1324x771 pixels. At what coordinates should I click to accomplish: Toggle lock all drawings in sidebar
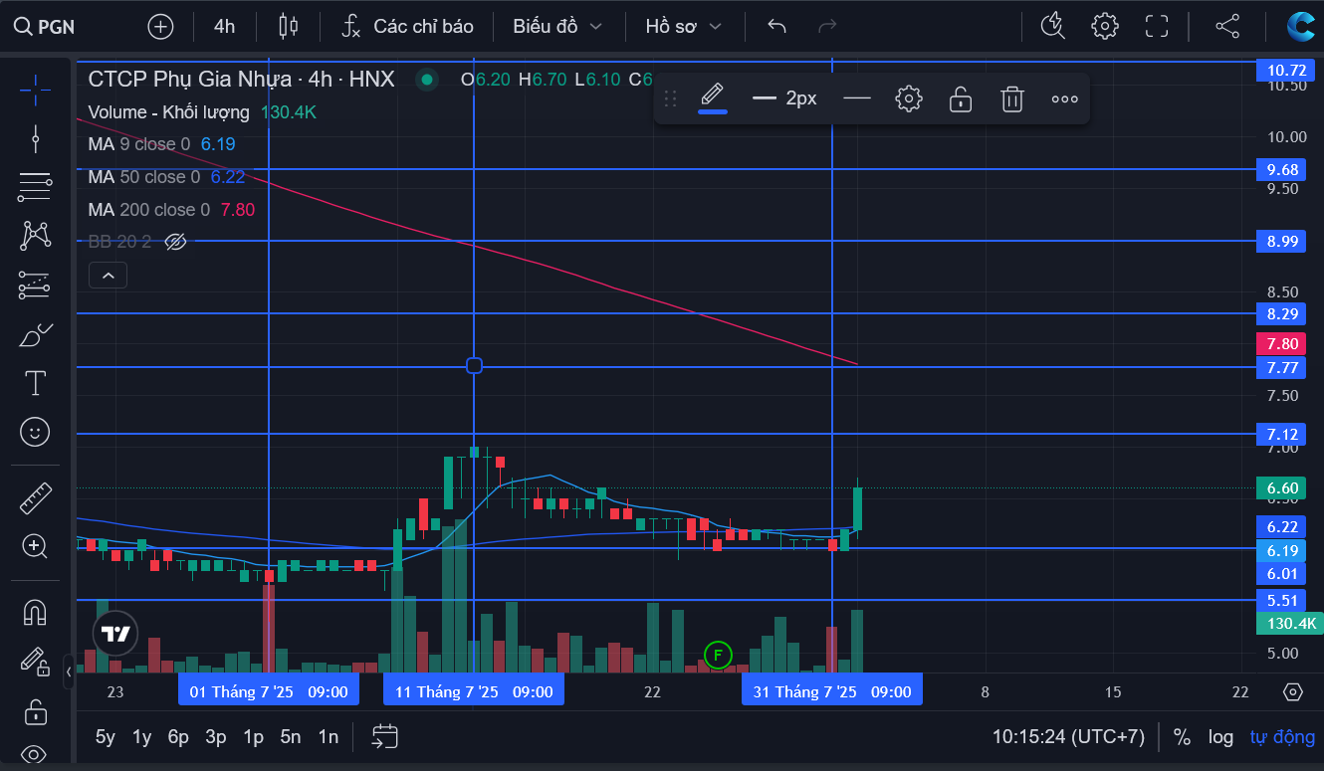tap(36, 712)
